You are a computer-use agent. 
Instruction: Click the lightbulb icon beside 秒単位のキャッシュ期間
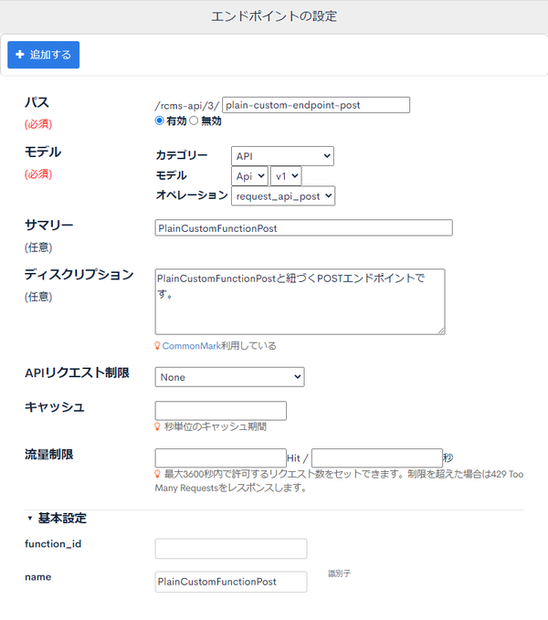[x=157, y=426]
